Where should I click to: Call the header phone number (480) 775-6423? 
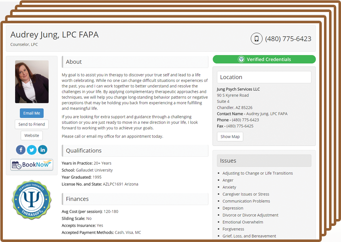(288, 39)
